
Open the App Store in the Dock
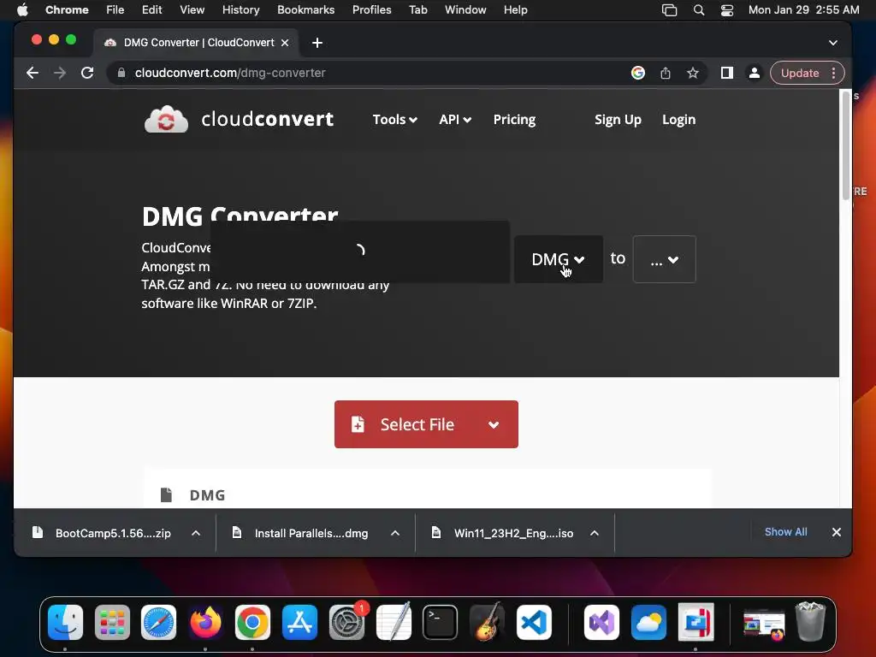tap(299, 622)
